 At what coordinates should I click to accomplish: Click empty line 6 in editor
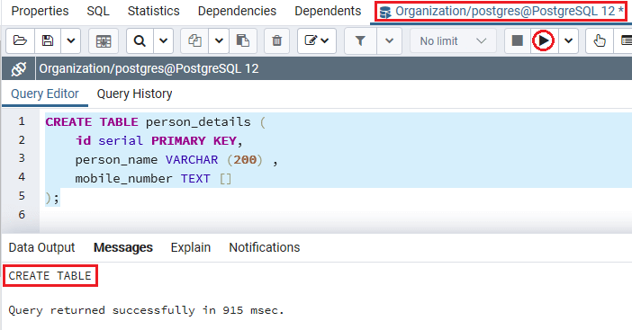point(335,215)
